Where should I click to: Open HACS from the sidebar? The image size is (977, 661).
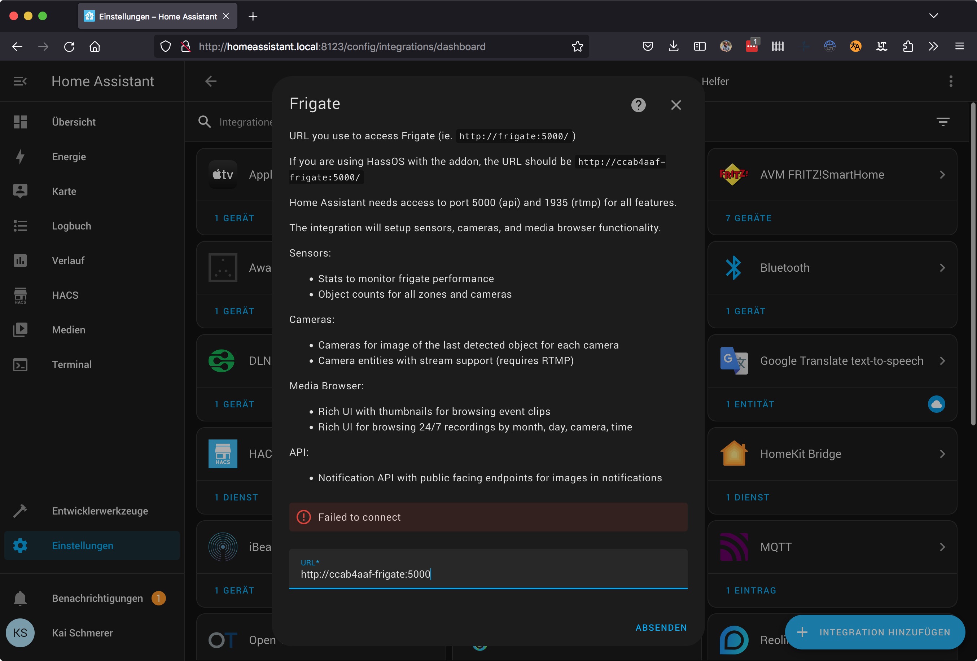point(65,295)
